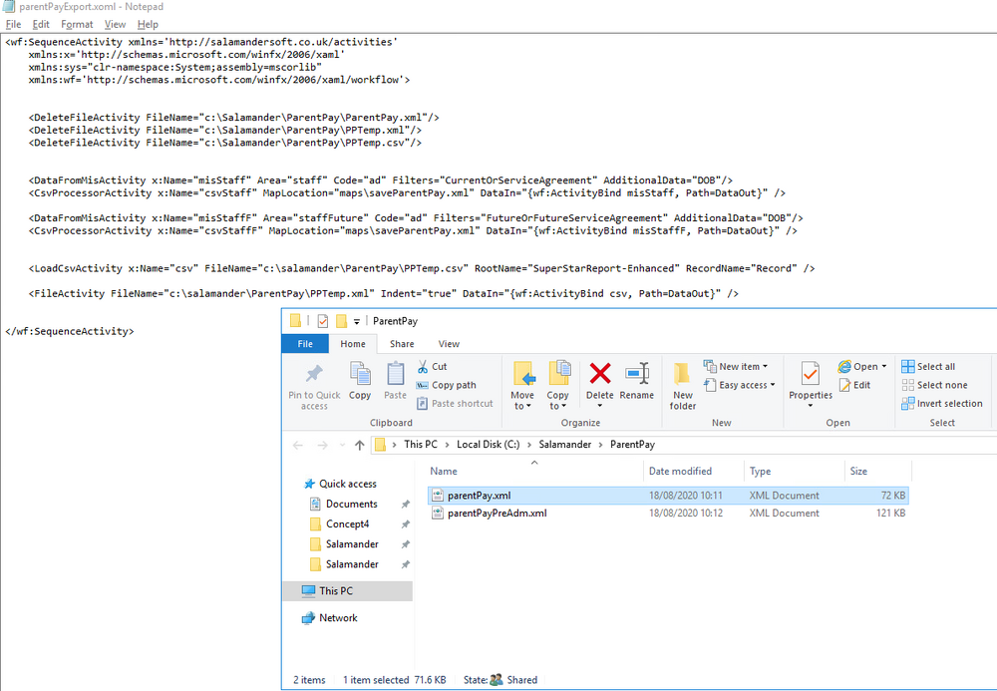Viewport: 997px width, 691px height.
Task: Switch to the View ribbon tab in Explorer
Action: pos(449,343)
